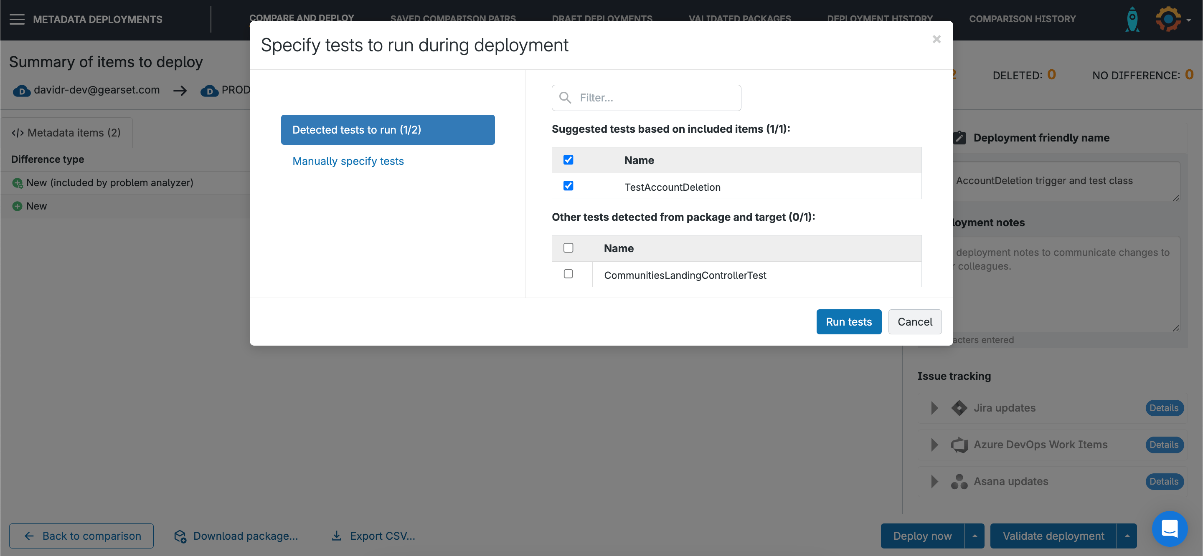
Task: Toggle select-all for suggested tests
Action: pos(568,160)
